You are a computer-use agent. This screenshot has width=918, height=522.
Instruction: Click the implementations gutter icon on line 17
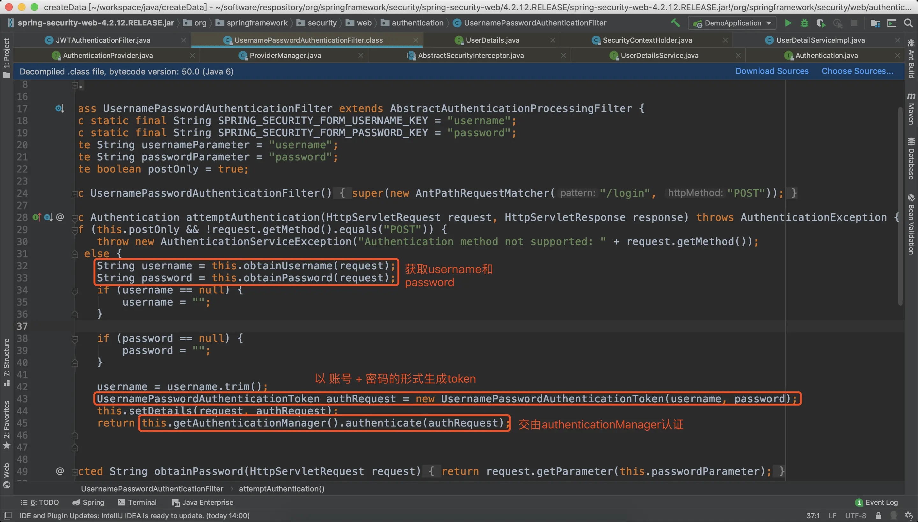click(x=60, y=109)
